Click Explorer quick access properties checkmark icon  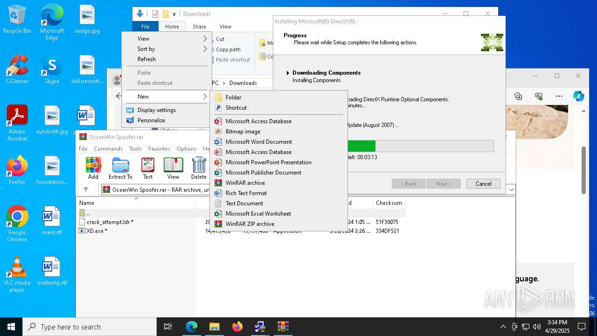pos(155,14)
